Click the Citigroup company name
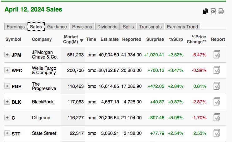 click(41, 118)
